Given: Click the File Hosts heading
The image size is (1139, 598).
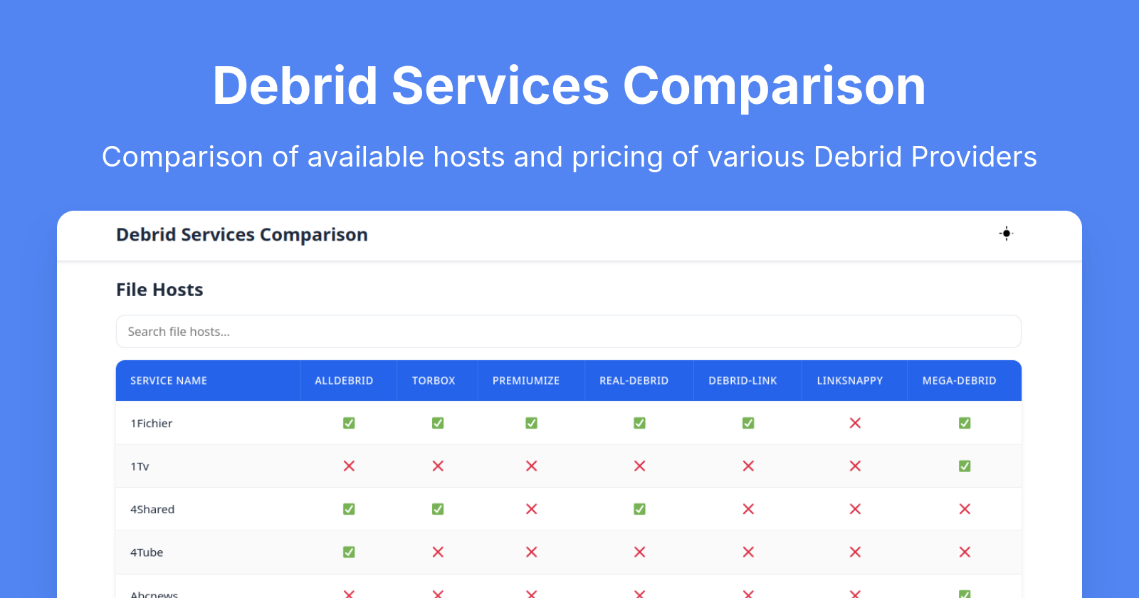Looking at the screenshot, I should coord(159,290).
